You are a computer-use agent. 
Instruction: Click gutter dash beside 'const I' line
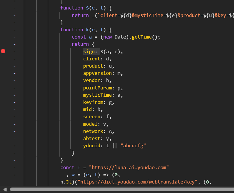click(14, 167)
